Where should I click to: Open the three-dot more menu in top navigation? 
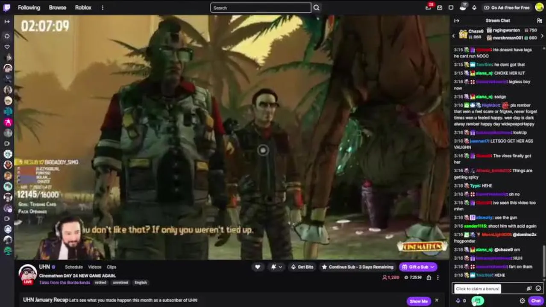(x=103, y=8)
